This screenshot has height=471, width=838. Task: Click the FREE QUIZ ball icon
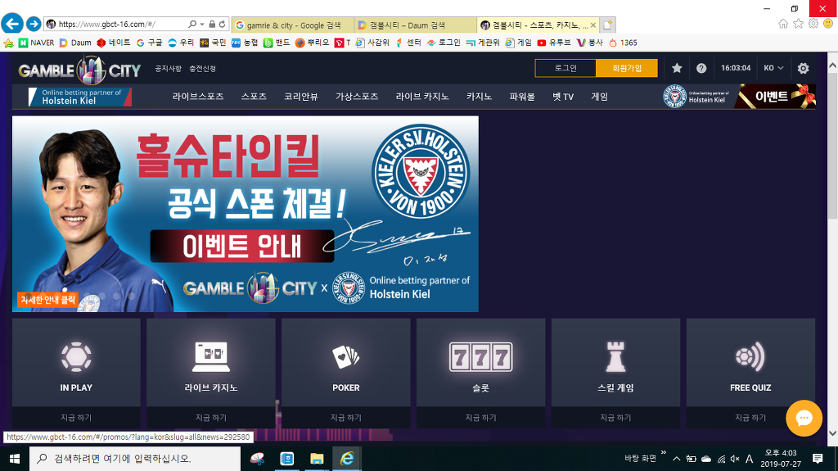click(x=750, y=356)
